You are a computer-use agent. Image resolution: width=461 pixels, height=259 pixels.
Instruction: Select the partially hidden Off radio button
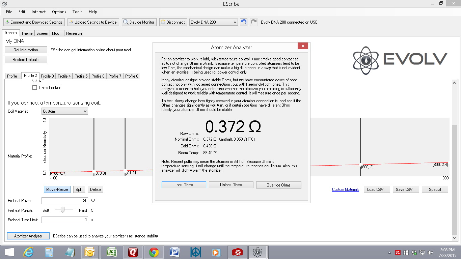click(34, 81)
